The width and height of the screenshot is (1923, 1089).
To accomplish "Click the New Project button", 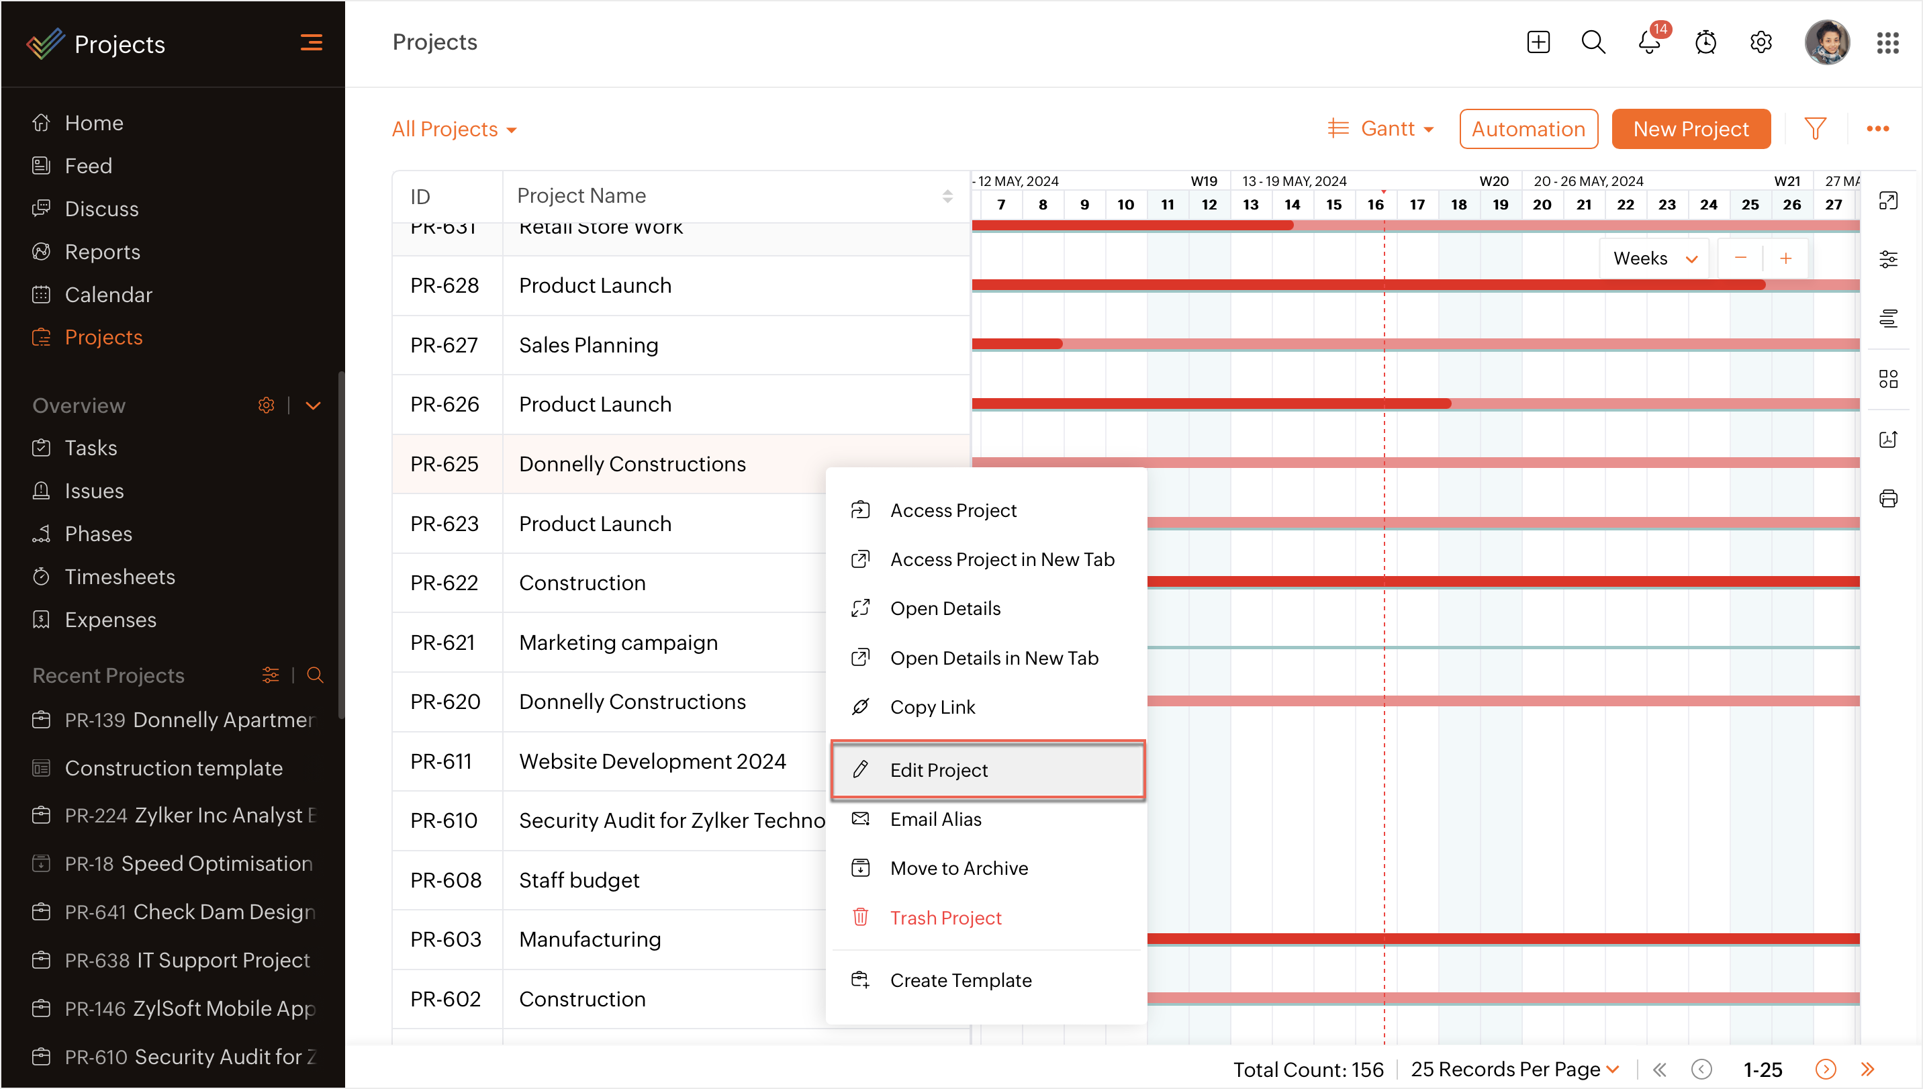I will click(x=1691, y=130).
